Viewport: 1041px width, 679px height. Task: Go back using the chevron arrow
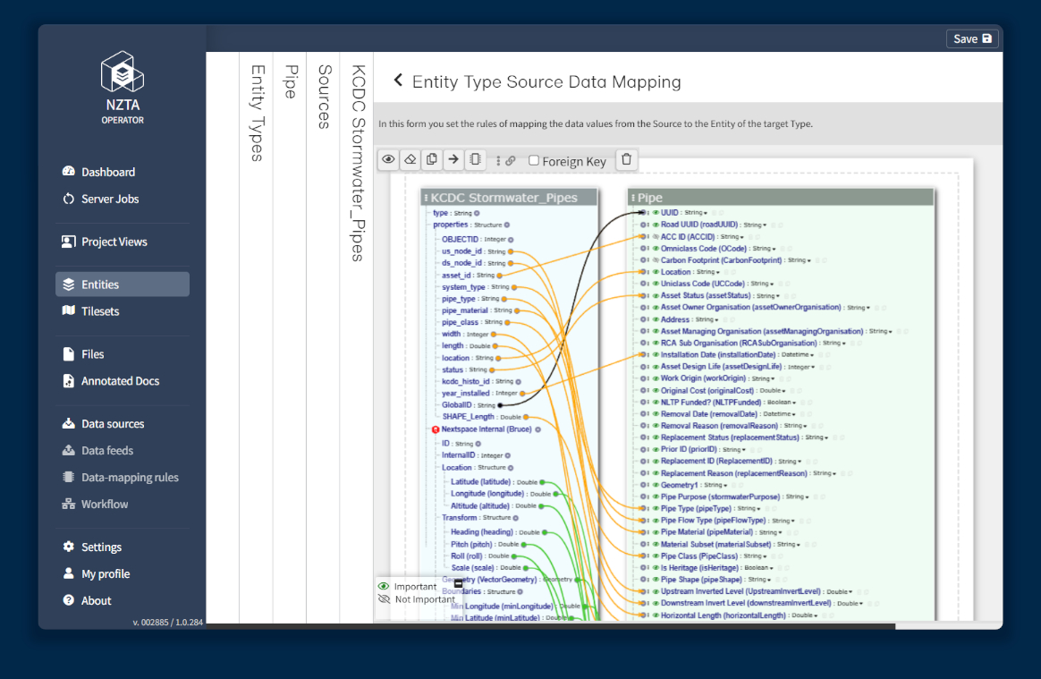point(398,81)
